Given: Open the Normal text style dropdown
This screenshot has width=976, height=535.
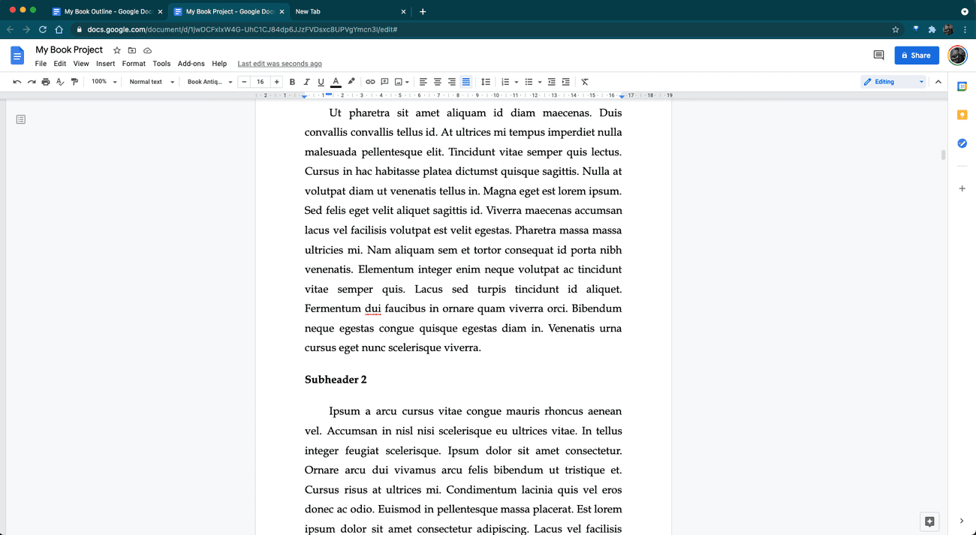Looking at the screenshot, I should 152,82.
